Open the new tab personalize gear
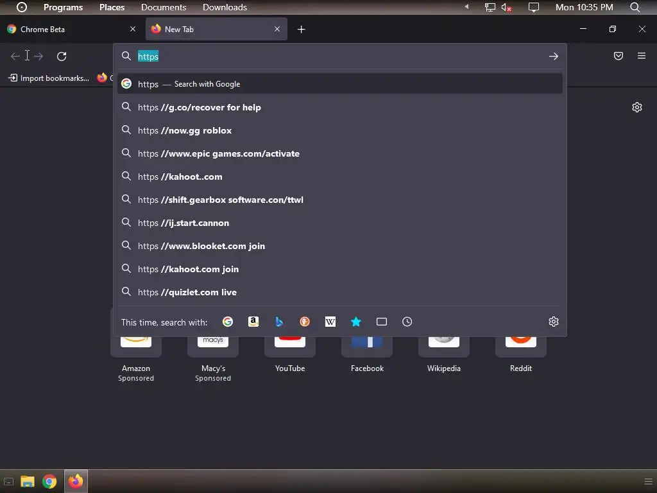 pos(637,107)
